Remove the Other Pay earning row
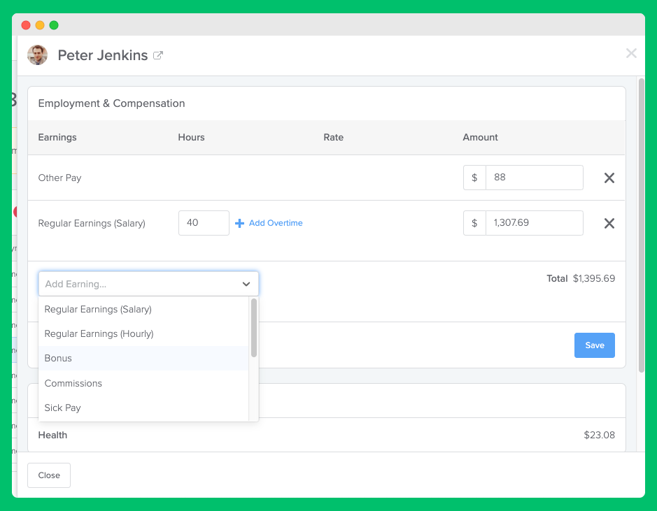 click(609, 178)
